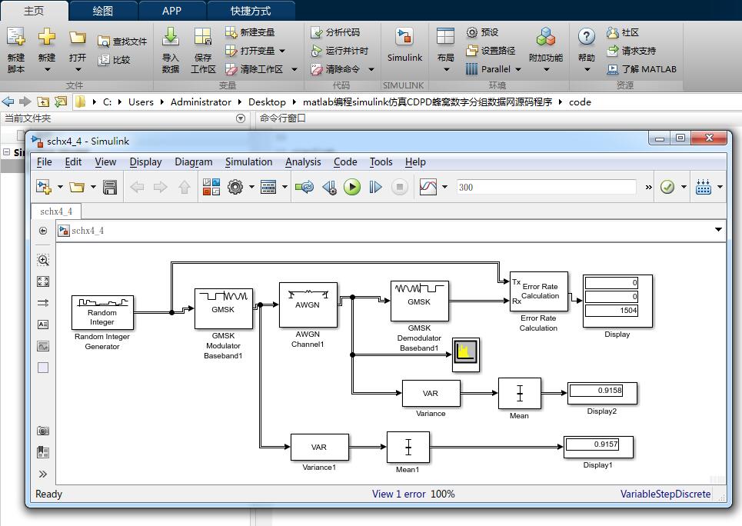Open Model Configuration Parameters gear icon
The image size is (742, 526).
click(235, 187)
